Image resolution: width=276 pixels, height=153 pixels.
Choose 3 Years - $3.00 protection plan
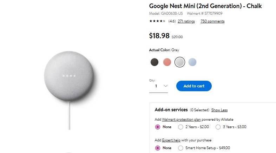[x=218, y=127]
